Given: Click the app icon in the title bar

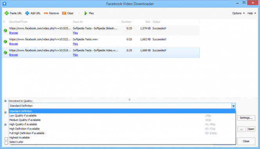Looking at the screenshot, I should coord(4,4).
